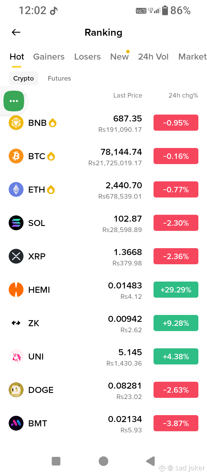This screenshot has height=475, width=207.
Task: Open the New tab
Action: coord(119,57)
